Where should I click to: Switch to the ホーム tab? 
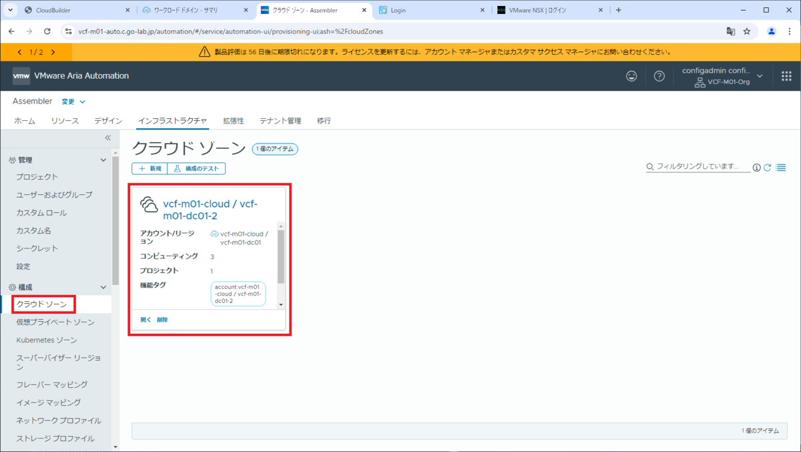pos(25,121)
